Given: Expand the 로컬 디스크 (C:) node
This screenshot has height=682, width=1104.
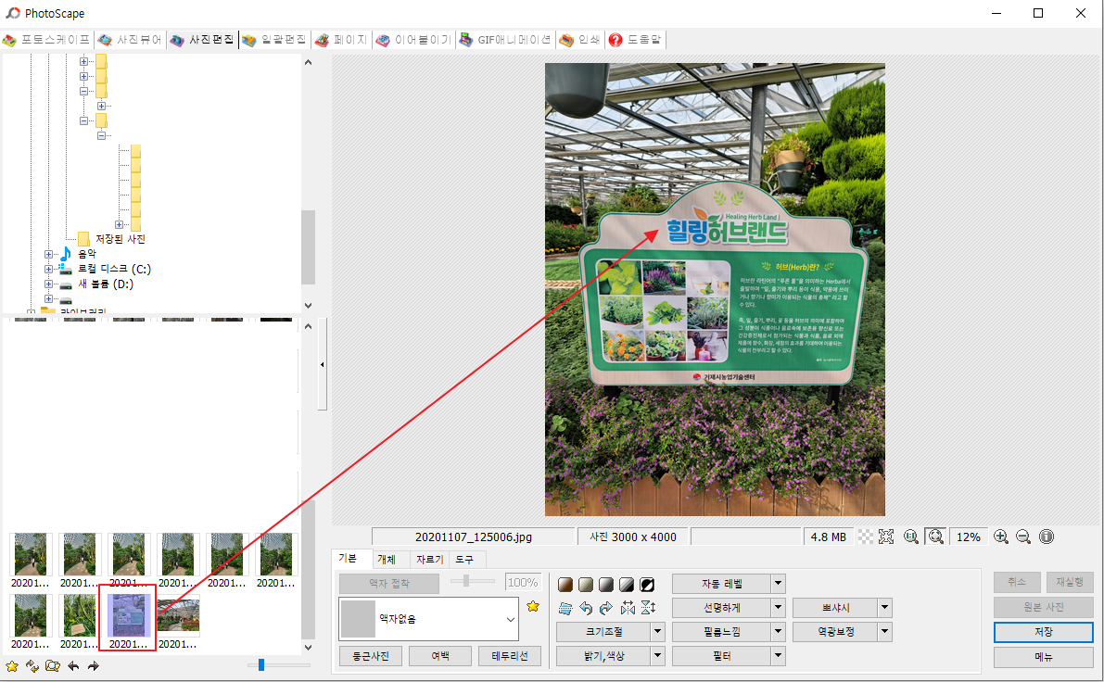Looking at the screenshot, I should pyautogui.click(x=48, y=269).
